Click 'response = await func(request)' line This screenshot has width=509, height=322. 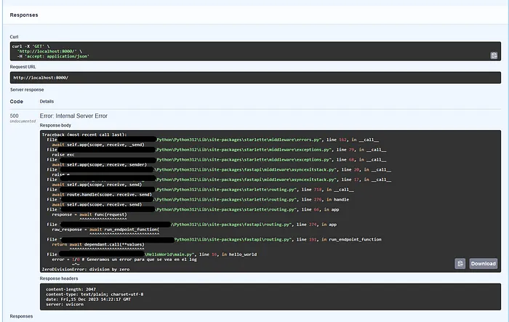[x=89, y=215]
